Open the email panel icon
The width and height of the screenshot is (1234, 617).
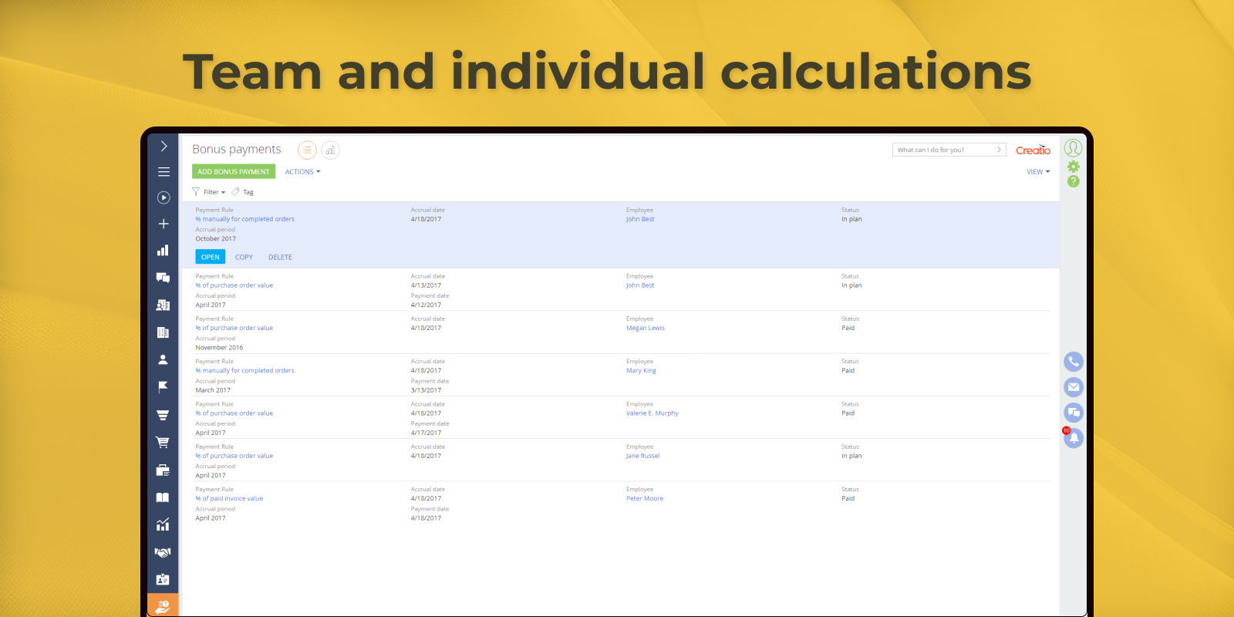coord(1074,387)
